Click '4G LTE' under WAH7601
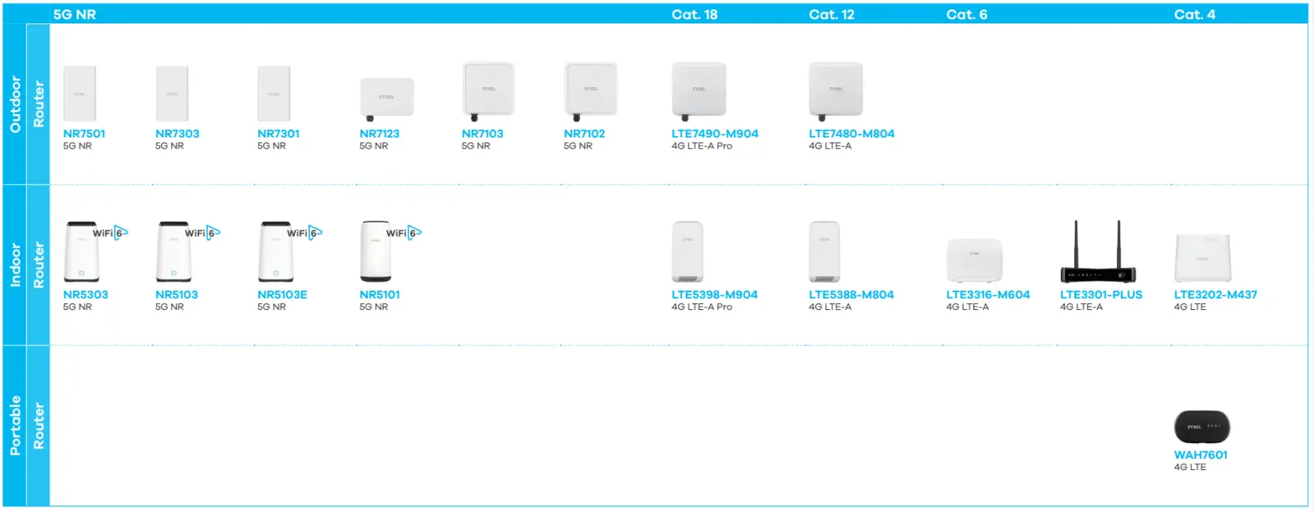This screenshot has height=512, width=1314. [1191, 468]
